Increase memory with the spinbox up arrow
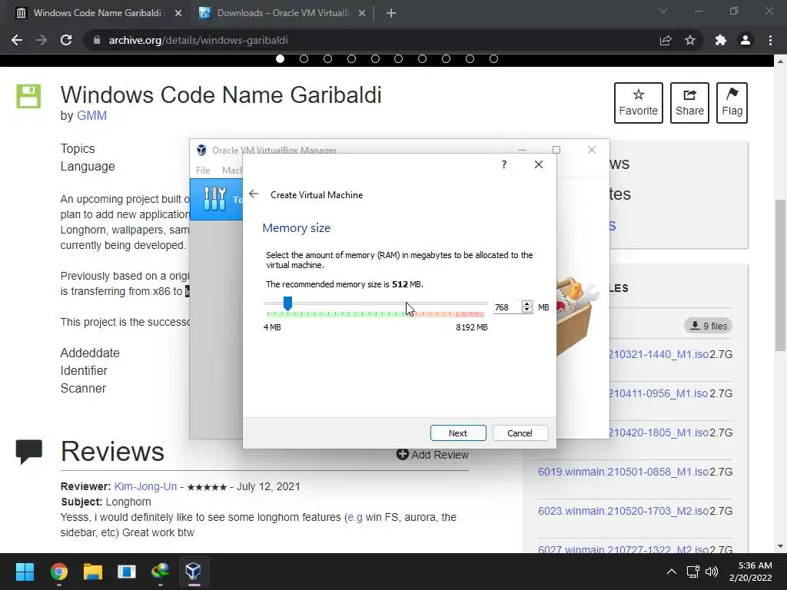Image resolution: width=787 pixels, height=590 pixels. point(526,304)
